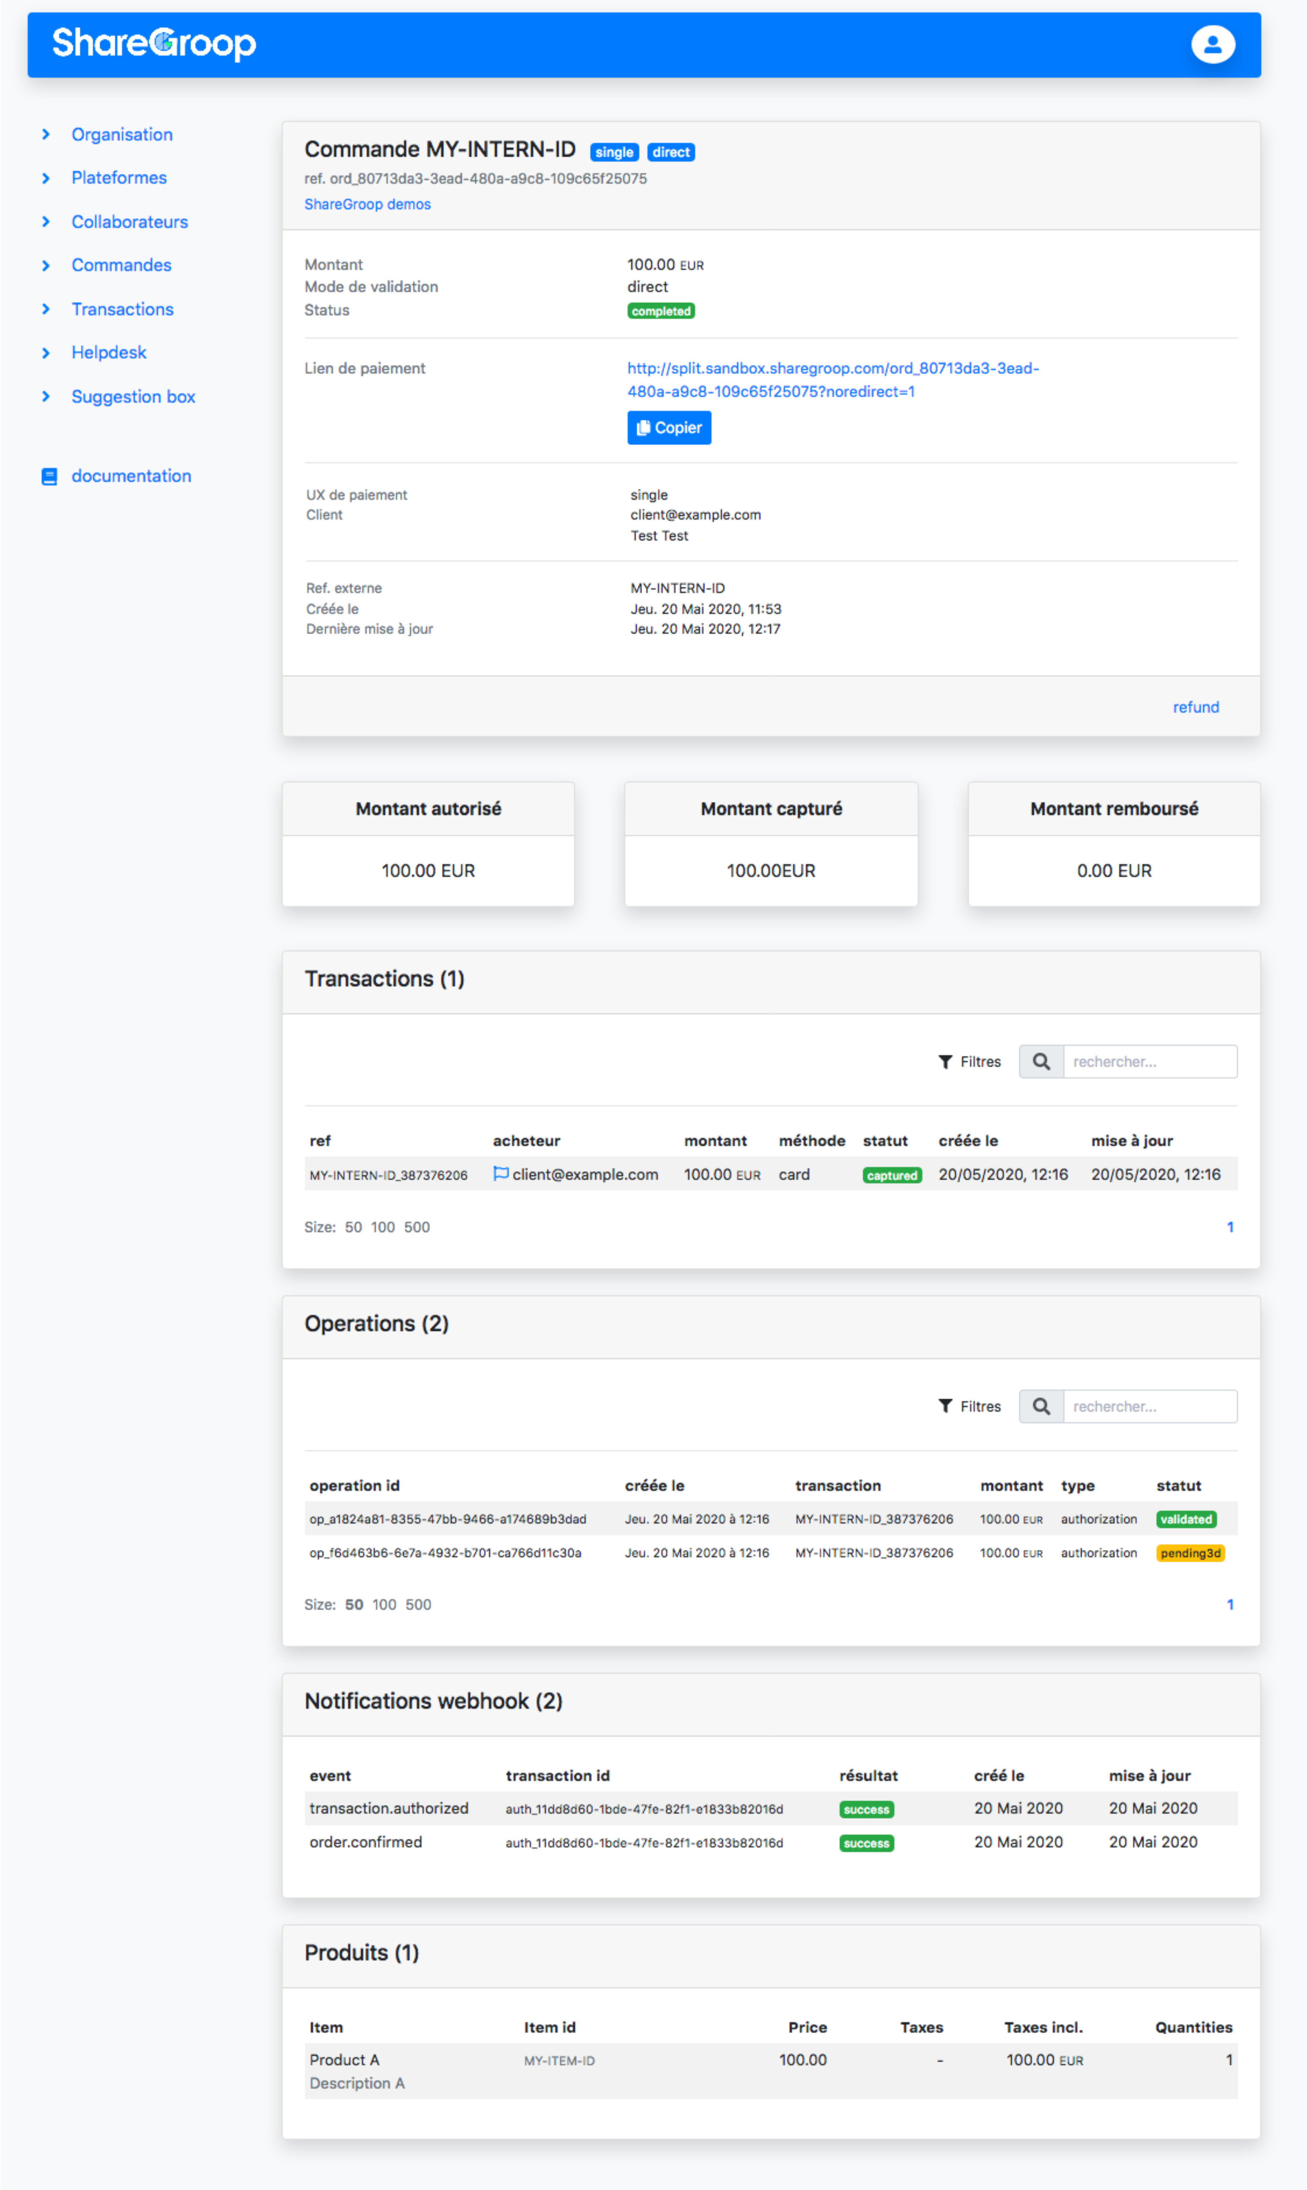Open Helpdesk in the sidebar
The height and width of the screenshot is (2190, 1307).
click(x=109, y=352)
